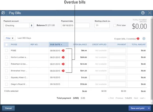Click the Starting check no. field
The height and width of the screenshot is (112, 153).
point(102,25)
